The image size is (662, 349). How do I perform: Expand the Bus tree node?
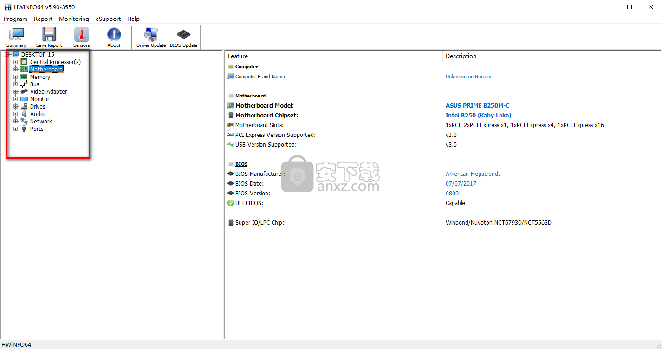[16, 84]
